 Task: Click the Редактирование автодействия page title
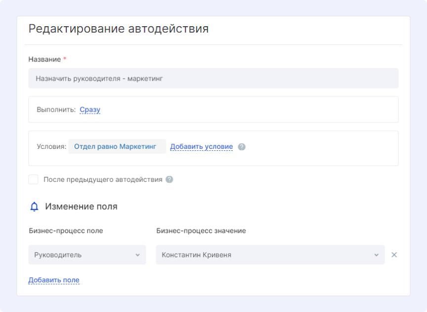click(119, 29)
